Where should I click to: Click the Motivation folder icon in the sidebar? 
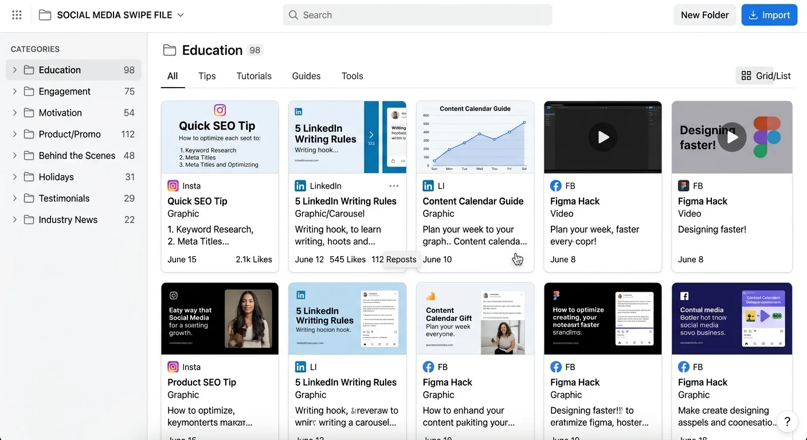pos(29,112)
